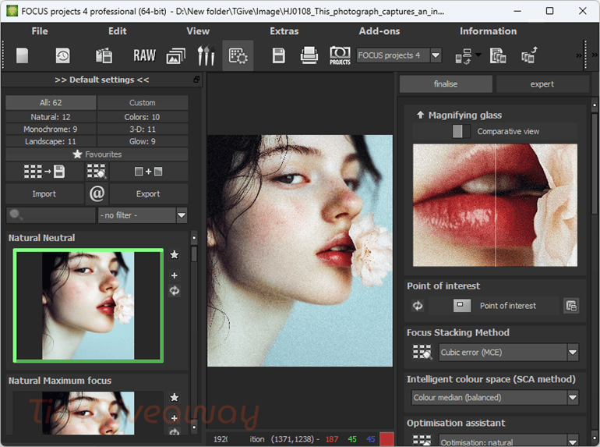Open the history clock icon in toolbar

63,55
